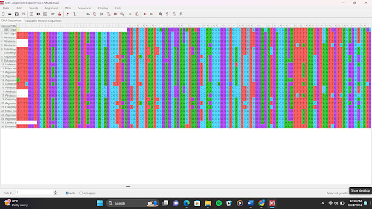372x209 pixels.
Task: Click the Undo arrow icon
Action: click(88, 14)
